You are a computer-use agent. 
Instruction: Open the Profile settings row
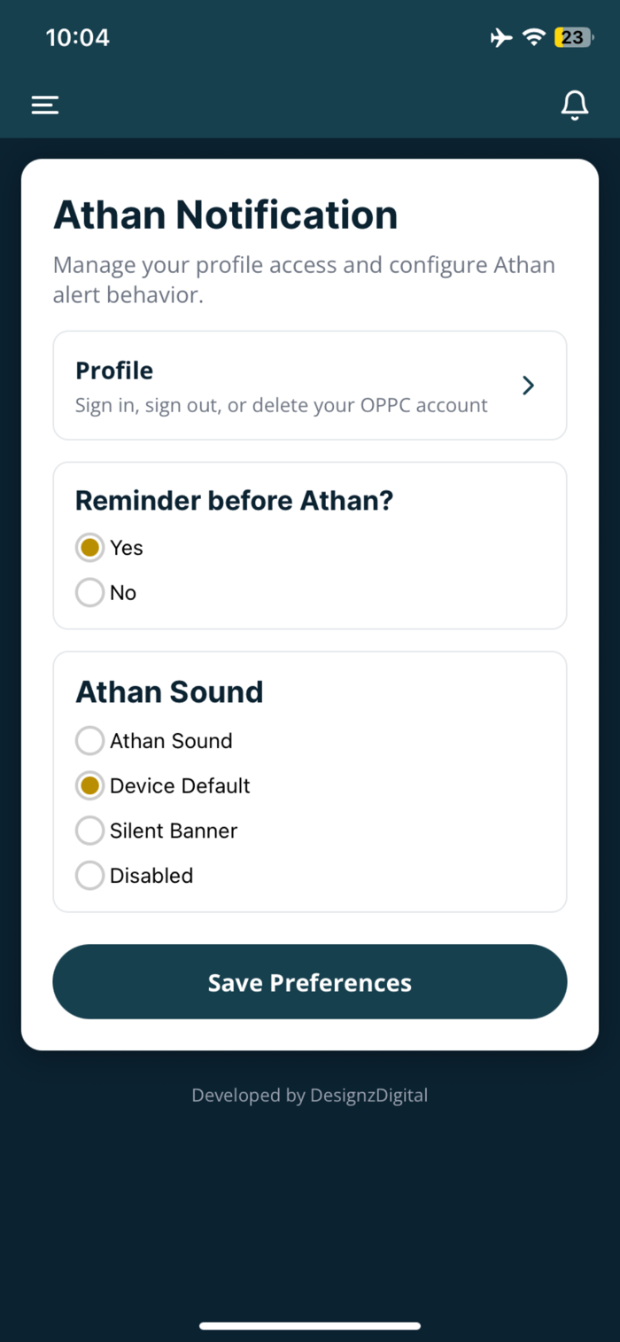[x=310, y=386]
